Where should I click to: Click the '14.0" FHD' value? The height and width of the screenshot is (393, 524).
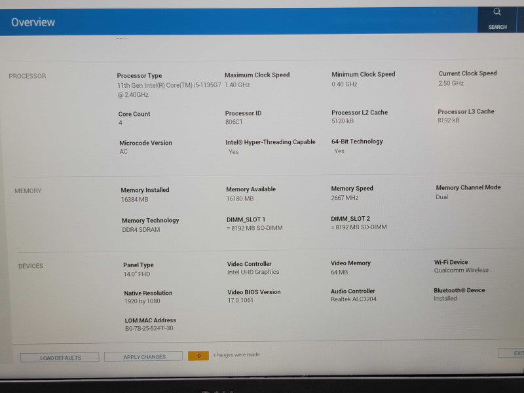pos(137,274)
